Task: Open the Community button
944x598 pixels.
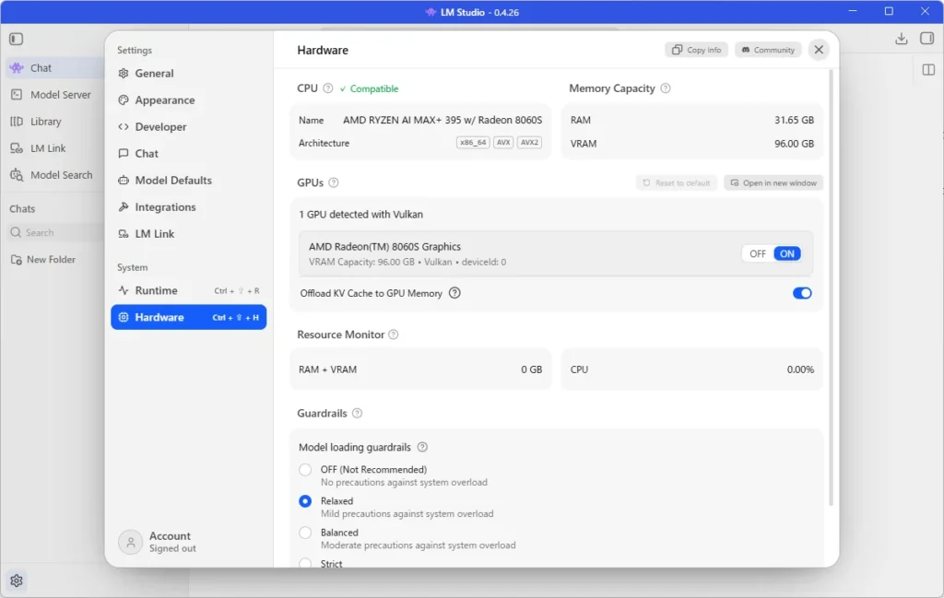Action: tap(768, 50)
